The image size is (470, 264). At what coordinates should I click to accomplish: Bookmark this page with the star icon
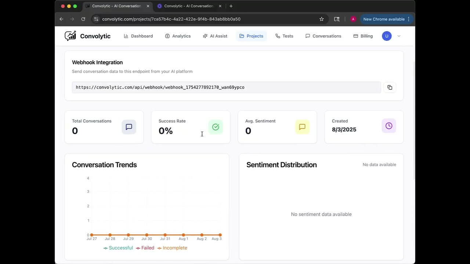pos(322,19)
